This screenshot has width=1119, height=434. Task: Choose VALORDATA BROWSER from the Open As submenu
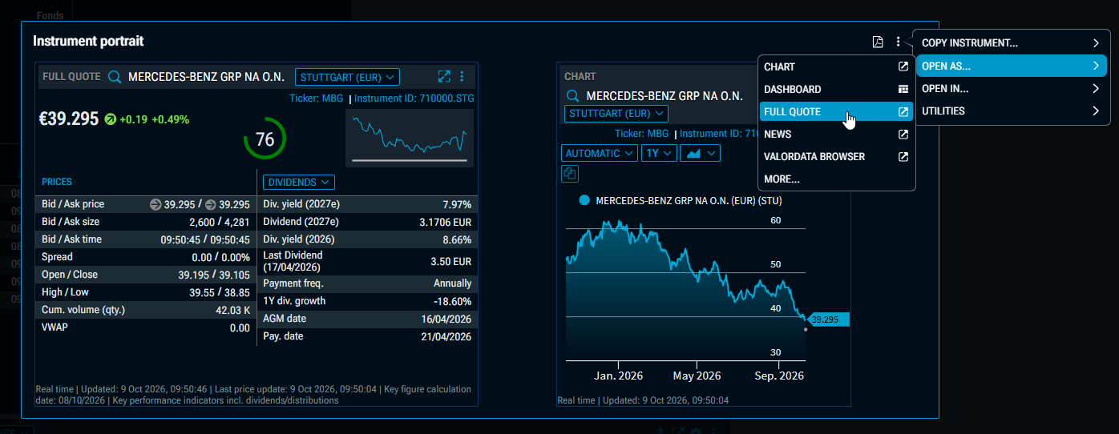[x=836, y=157]
